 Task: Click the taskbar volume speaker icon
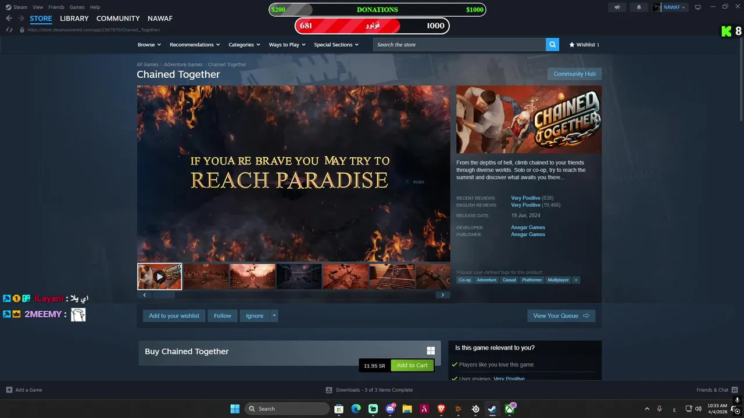(698, 409)
